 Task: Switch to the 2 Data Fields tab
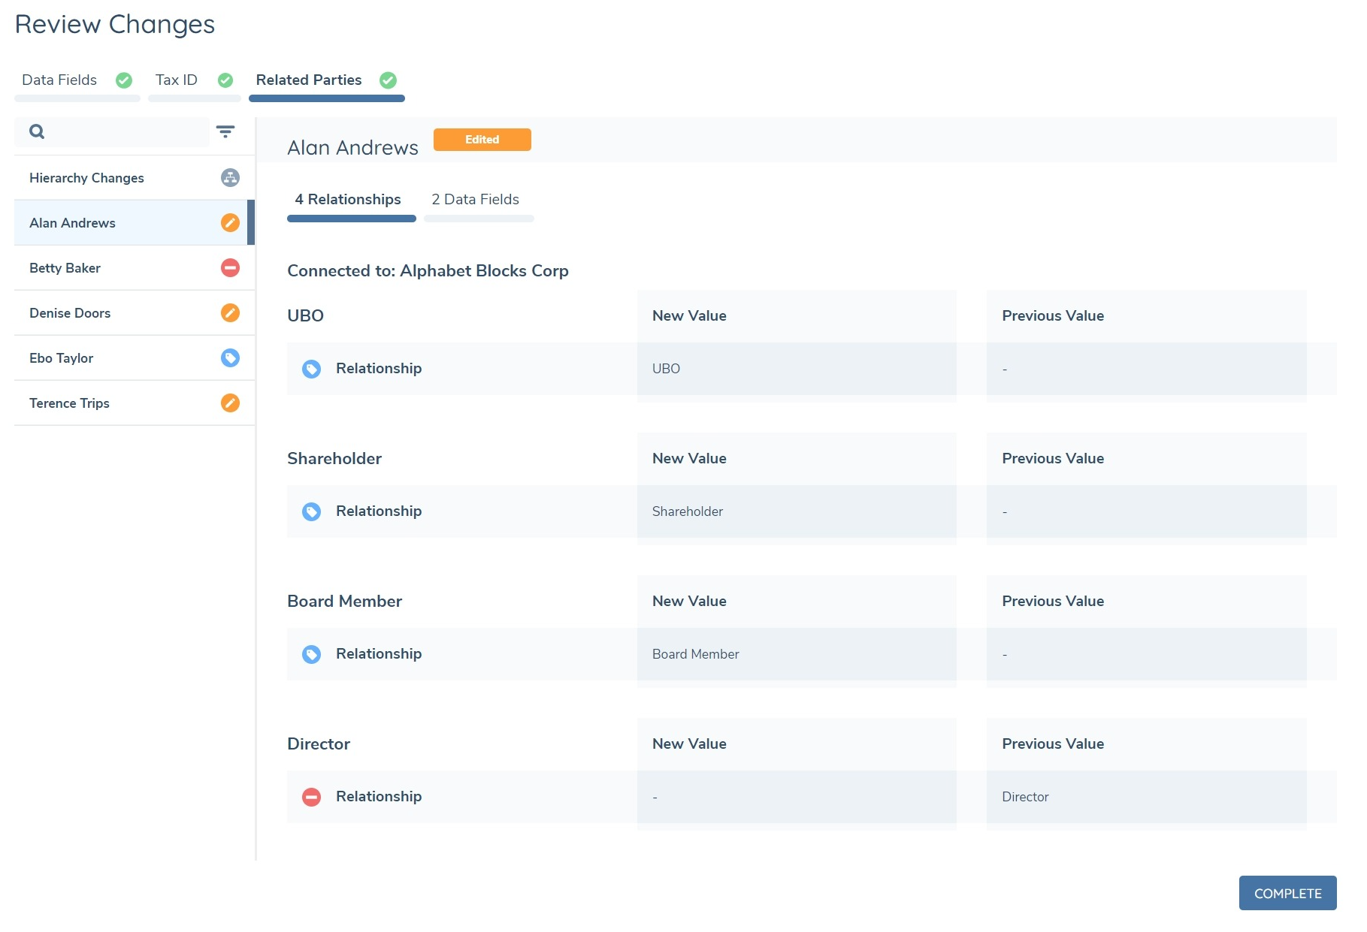(x=474, y=199)
